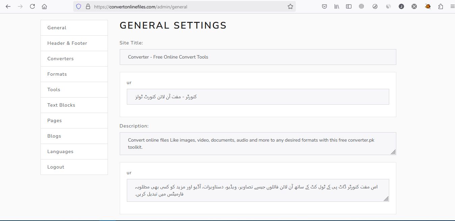The image size is (455, 221).
Task: Click the padlock site security icon
Action: click(88, 6)
